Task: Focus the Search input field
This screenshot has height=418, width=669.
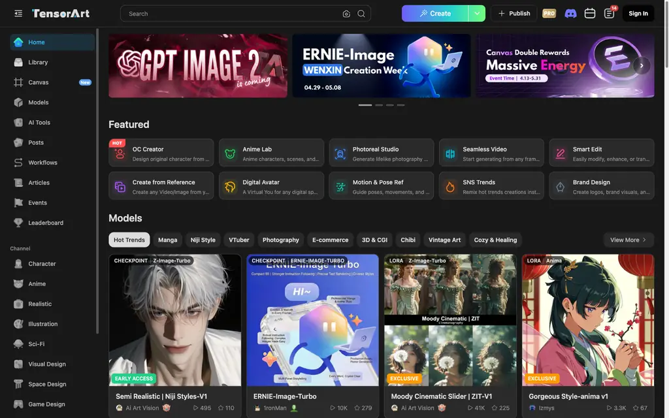Action: pos(233,14)
